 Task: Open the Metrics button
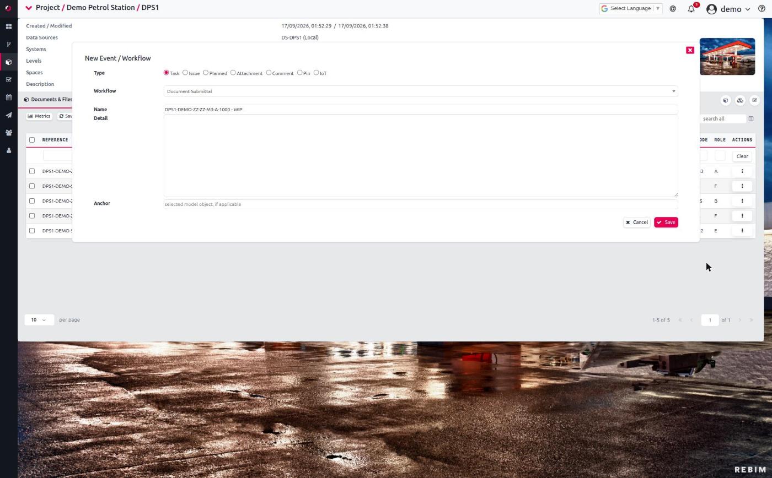(39, 116)
